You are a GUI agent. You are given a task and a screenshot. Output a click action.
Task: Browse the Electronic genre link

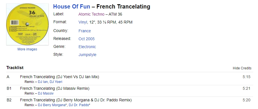[87, 47]
